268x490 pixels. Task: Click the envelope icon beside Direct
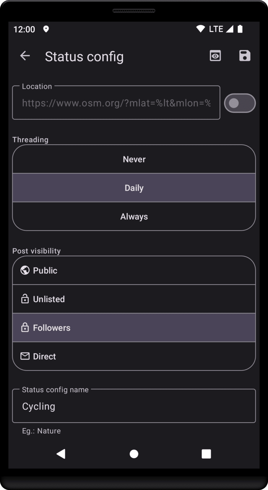click(25, 356)
